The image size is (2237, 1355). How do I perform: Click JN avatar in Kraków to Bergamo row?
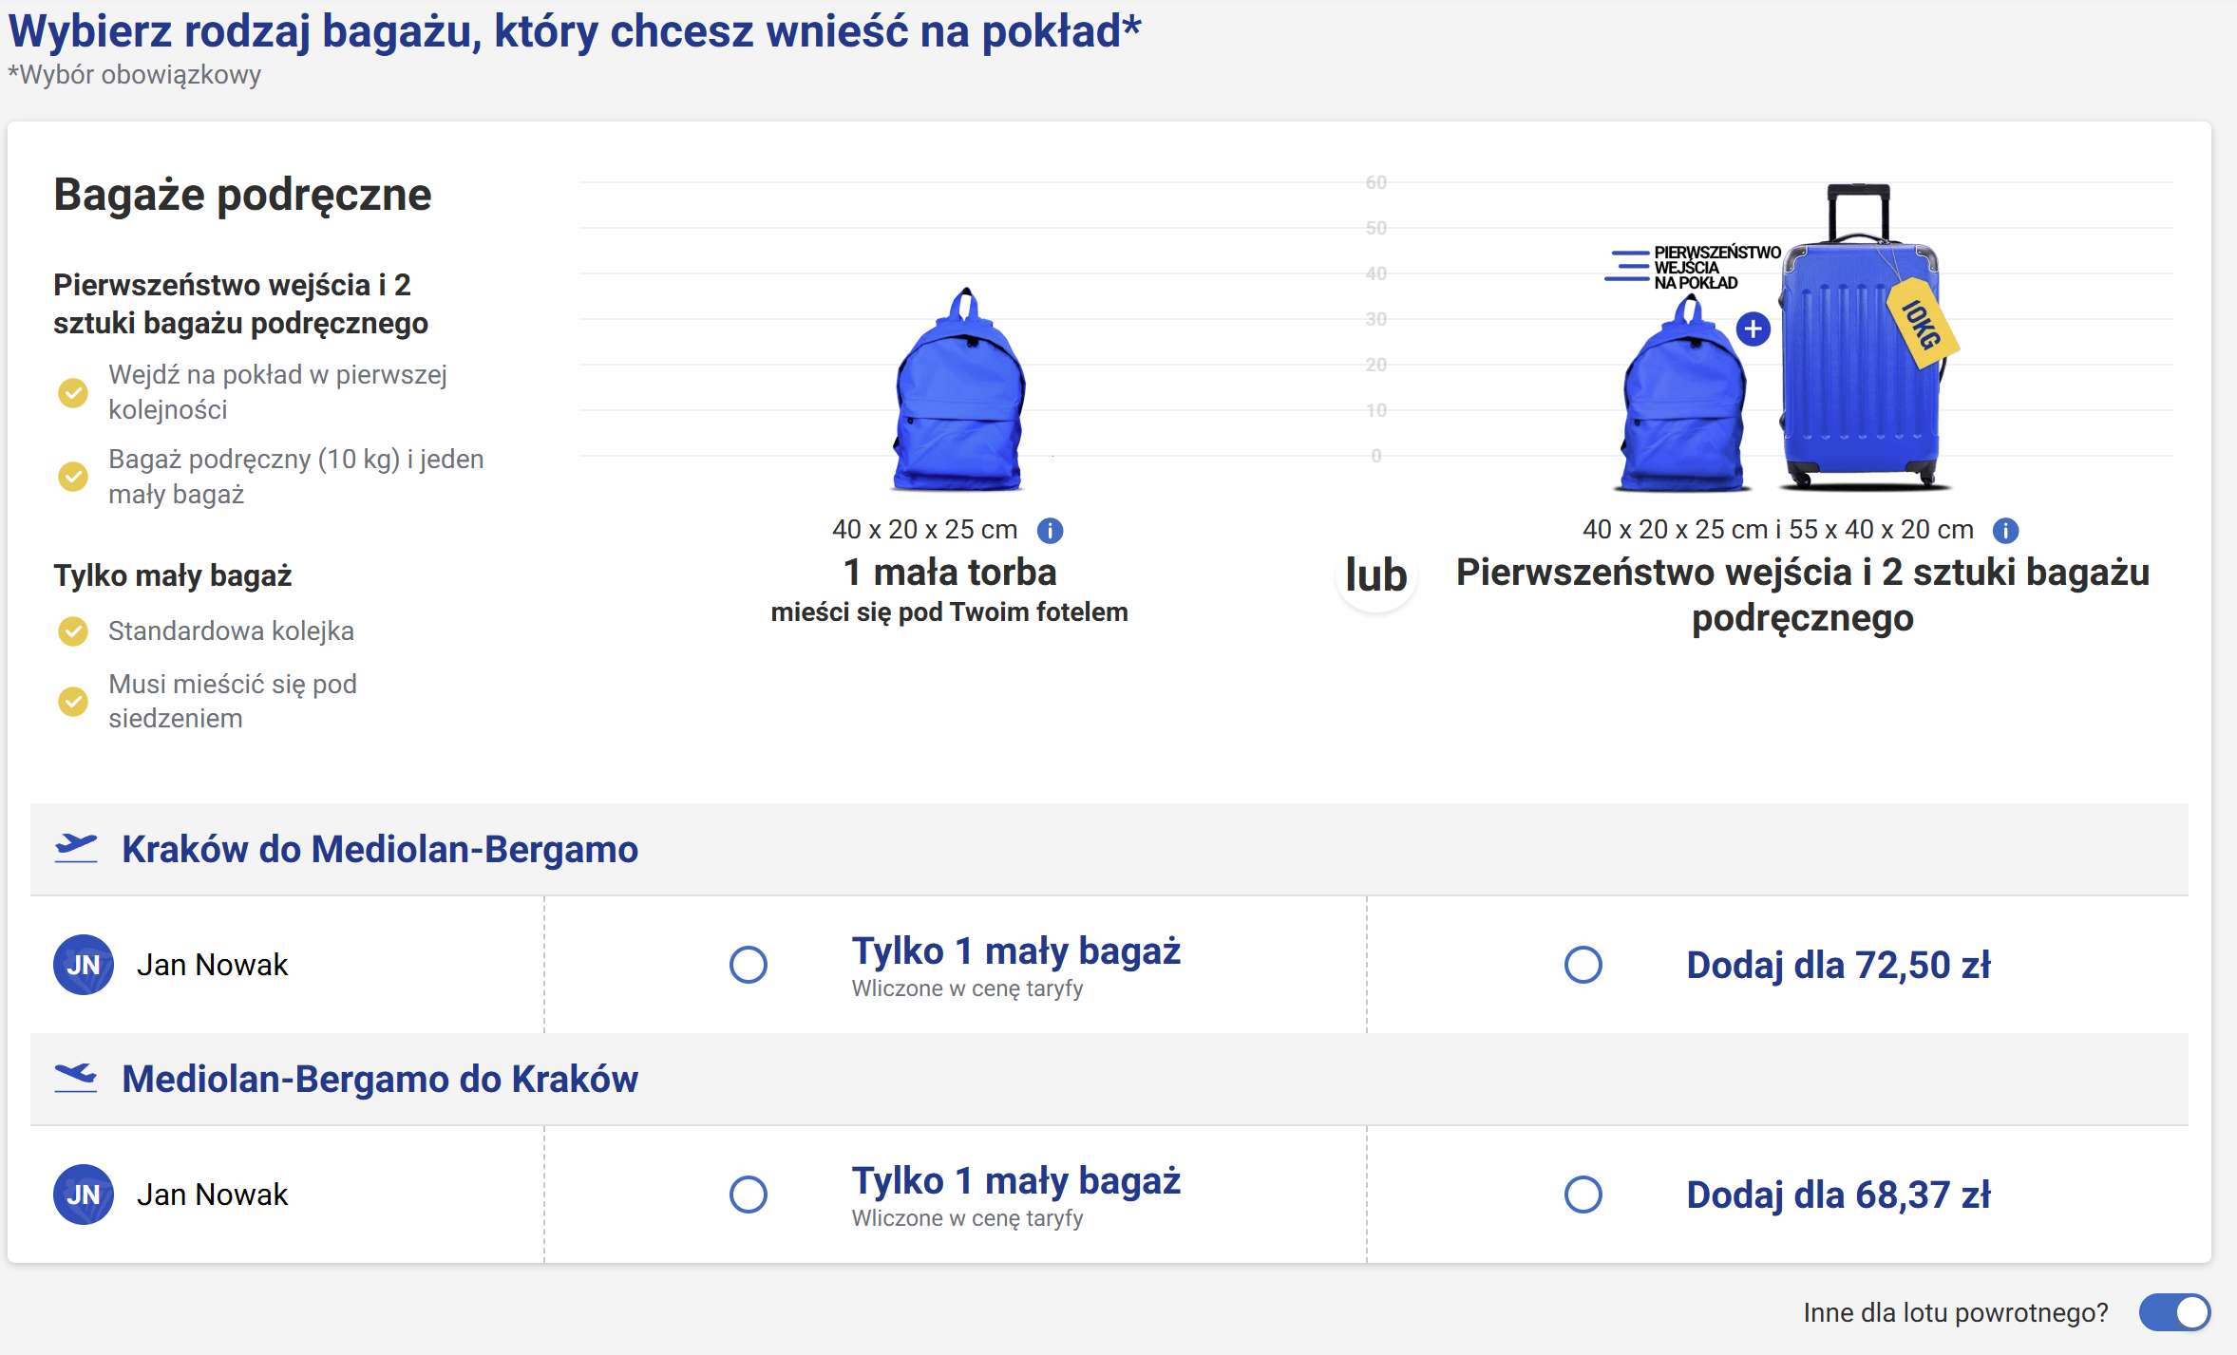click(x=84, y=965)
